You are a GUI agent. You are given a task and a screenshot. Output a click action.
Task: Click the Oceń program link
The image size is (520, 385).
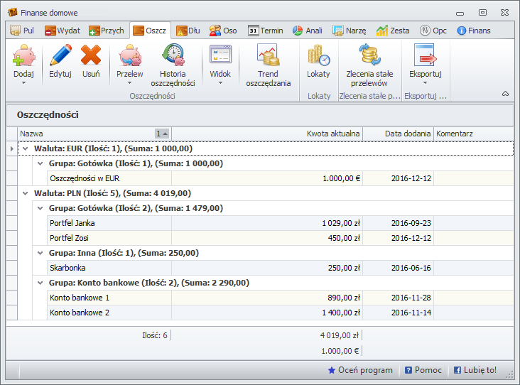click(x=359, y=370)
